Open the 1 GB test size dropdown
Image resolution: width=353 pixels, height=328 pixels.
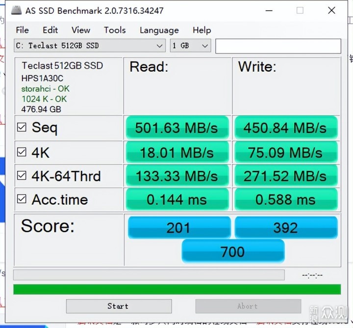(190, 46)
